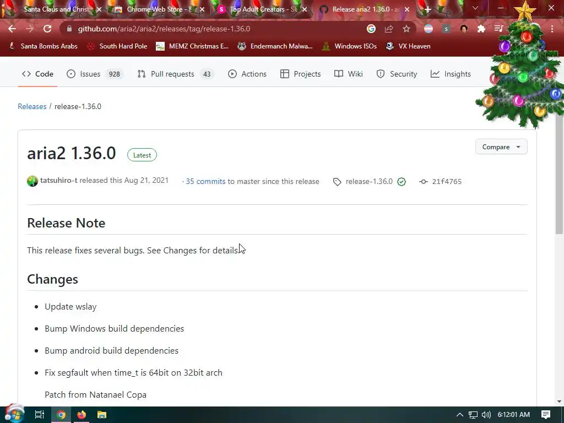Screen dimensions: 564x423
Task: Open MEMZ Christmas bookmark
Action: (192, 46)
